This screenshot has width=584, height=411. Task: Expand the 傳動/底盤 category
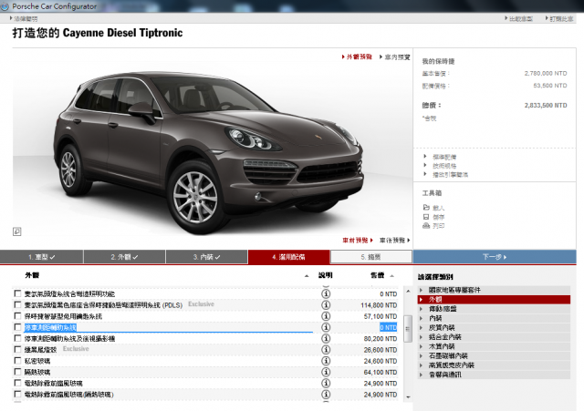pos(494,309)
